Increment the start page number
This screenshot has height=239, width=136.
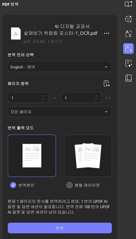43,96
